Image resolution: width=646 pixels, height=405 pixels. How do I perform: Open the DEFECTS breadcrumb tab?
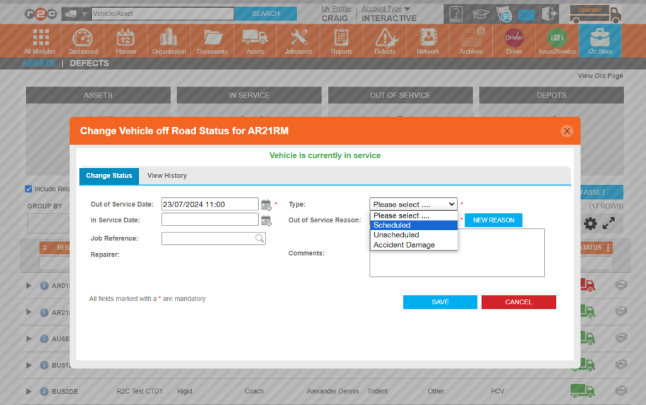click(x=89, y=64)
